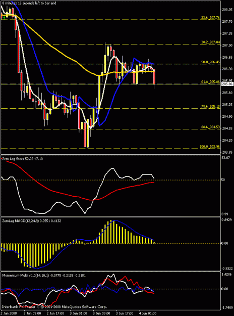Click 207.35 on the price axis

pyautogui.click(x=227, y=33)
